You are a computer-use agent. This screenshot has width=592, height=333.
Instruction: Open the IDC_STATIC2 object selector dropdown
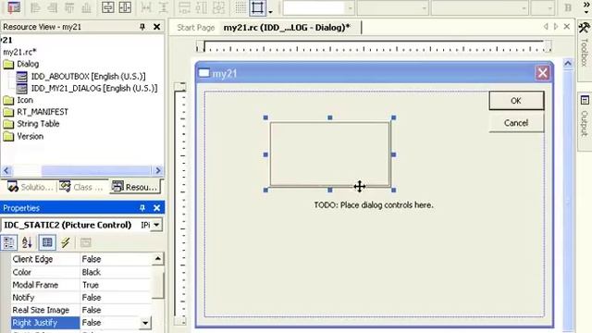tap(156, 225)
